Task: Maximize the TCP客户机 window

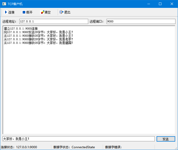Action: (x=160, y=4)
